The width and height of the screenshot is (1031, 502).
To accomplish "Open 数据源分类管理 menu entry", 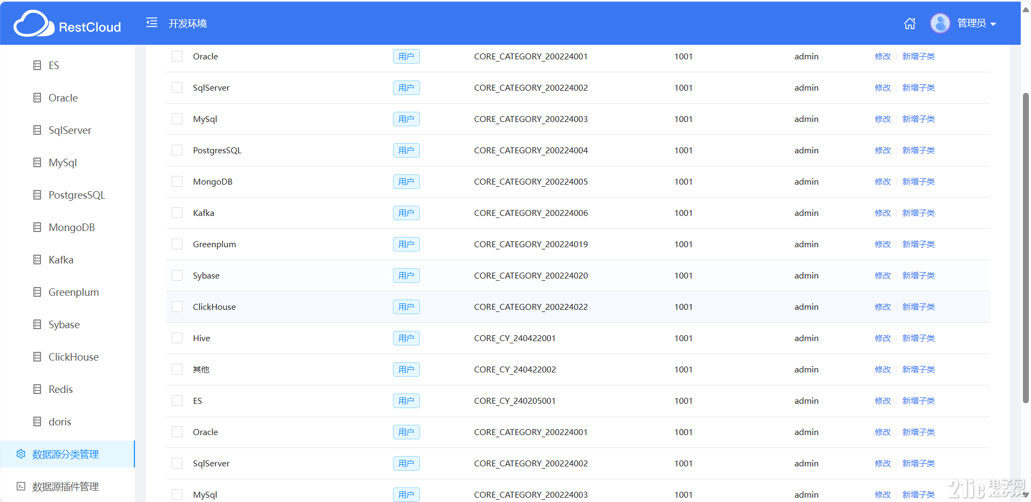I will [x=67, y=454].
